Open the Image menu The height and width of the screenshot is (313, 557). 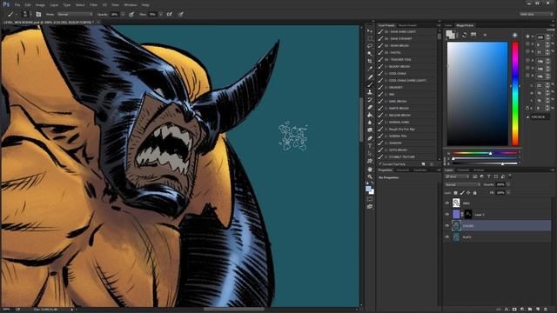click(40, 5)
